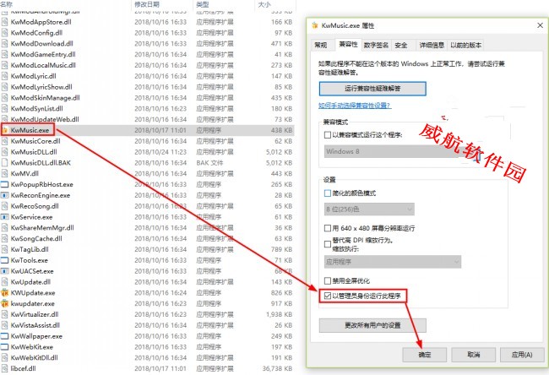This screenshot has height=375, width=549.
Task: Toggle the 简化的颜色模式 checkbox
Action: click(328, 193)
